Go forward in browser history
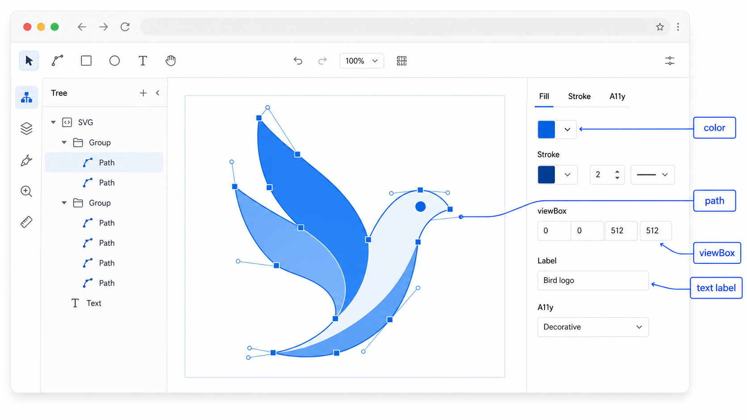 coord(104,27)
